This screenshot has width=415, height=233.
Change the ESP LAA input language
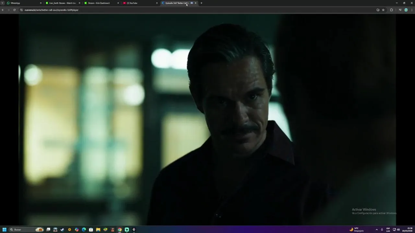coord(388,229)
